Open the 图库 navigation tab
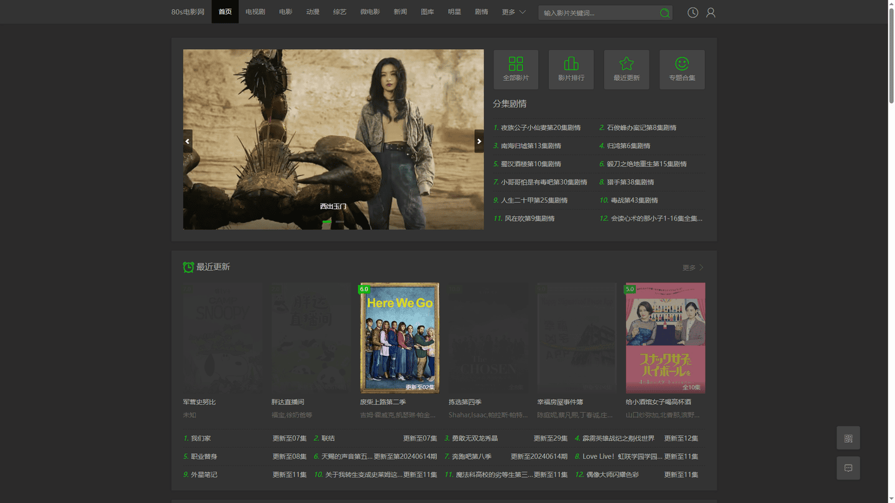 tap(427, 12)
